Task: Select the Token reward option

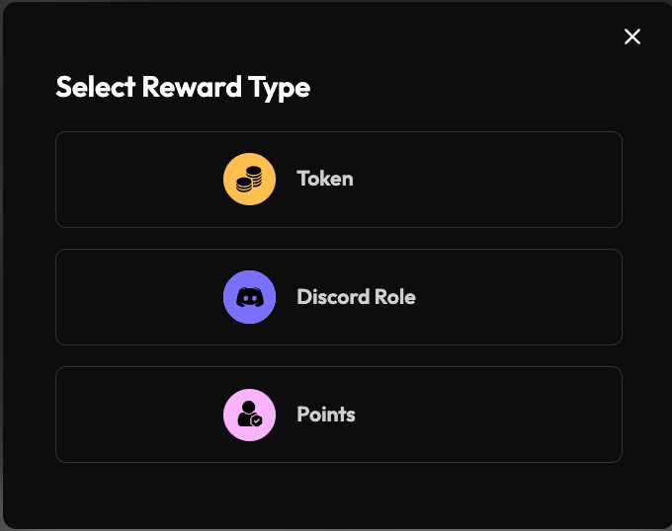Action: (338, 180)
